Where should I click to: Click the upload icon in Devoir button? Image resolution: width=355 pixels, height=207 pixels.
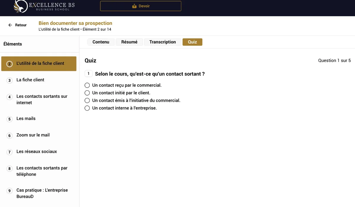(x=134, y=6)
